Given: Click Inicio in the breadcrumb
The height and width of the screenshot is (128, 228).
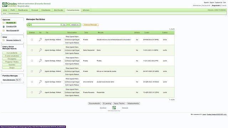Looking at the screenshot, I should pos(4,14).
